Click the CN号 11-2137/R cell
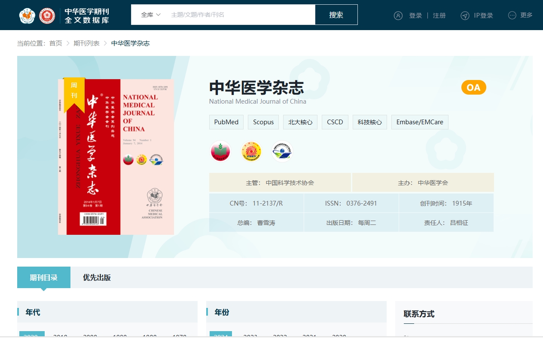Image resolution: width=543 pixels, height=338 pixels. 256,203
